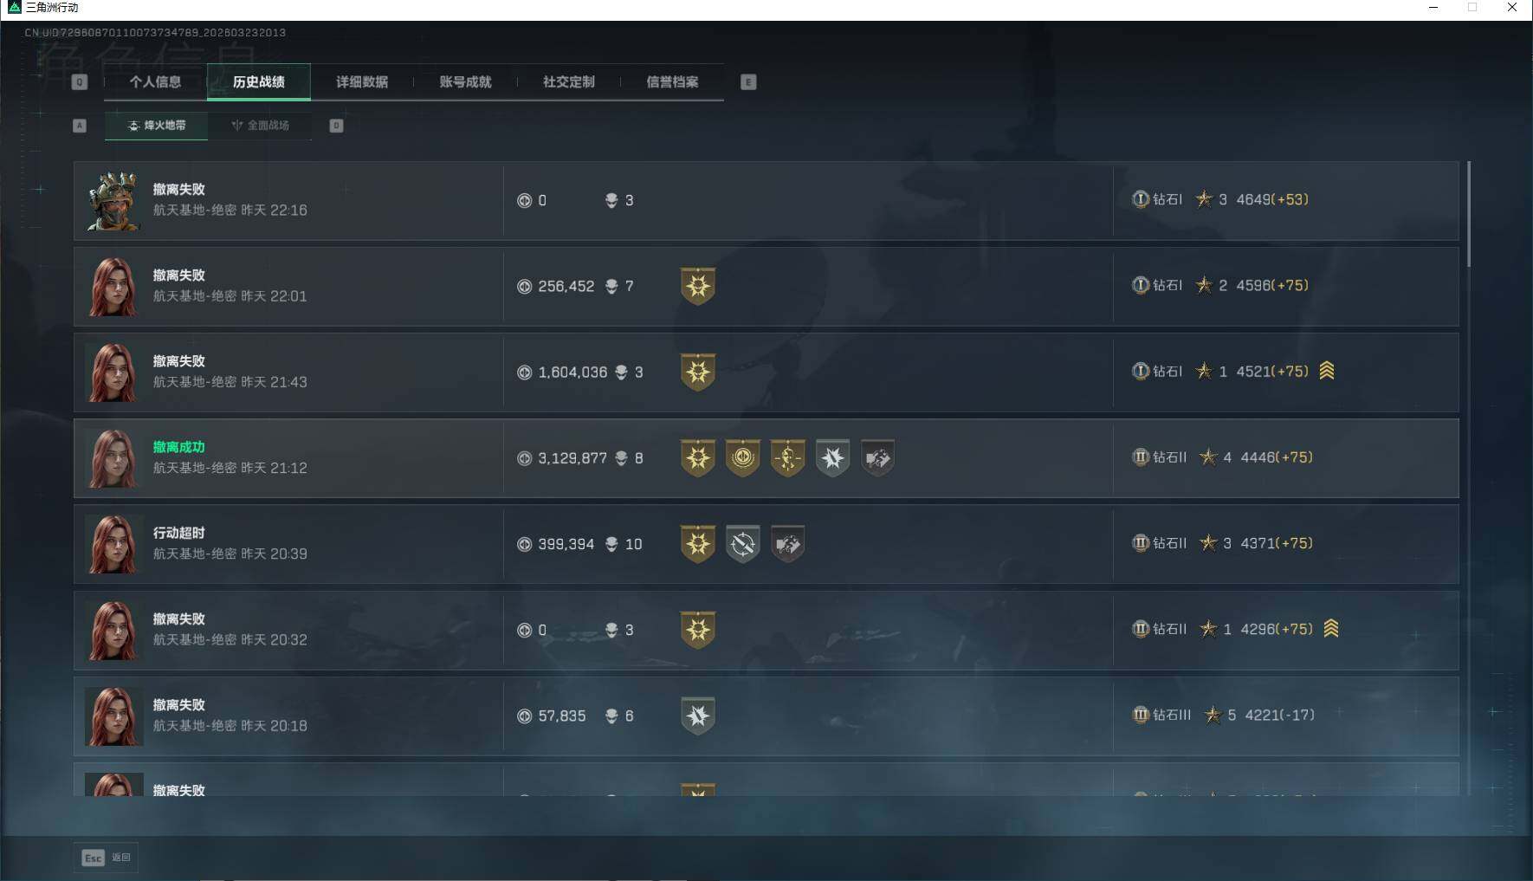Click the rank-up chevron icon in 21:43 match
This screenshot has height=881, width=1533.
coord(1327,371)
